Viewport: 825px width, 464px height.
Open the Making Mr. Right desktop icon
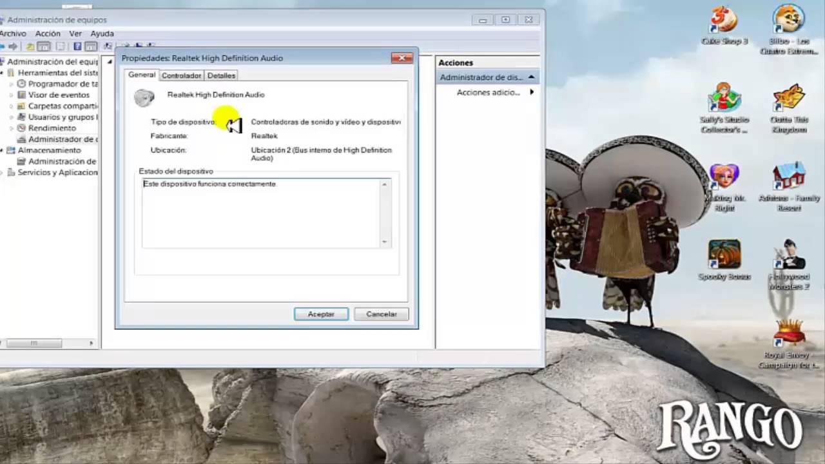point(724,187)
